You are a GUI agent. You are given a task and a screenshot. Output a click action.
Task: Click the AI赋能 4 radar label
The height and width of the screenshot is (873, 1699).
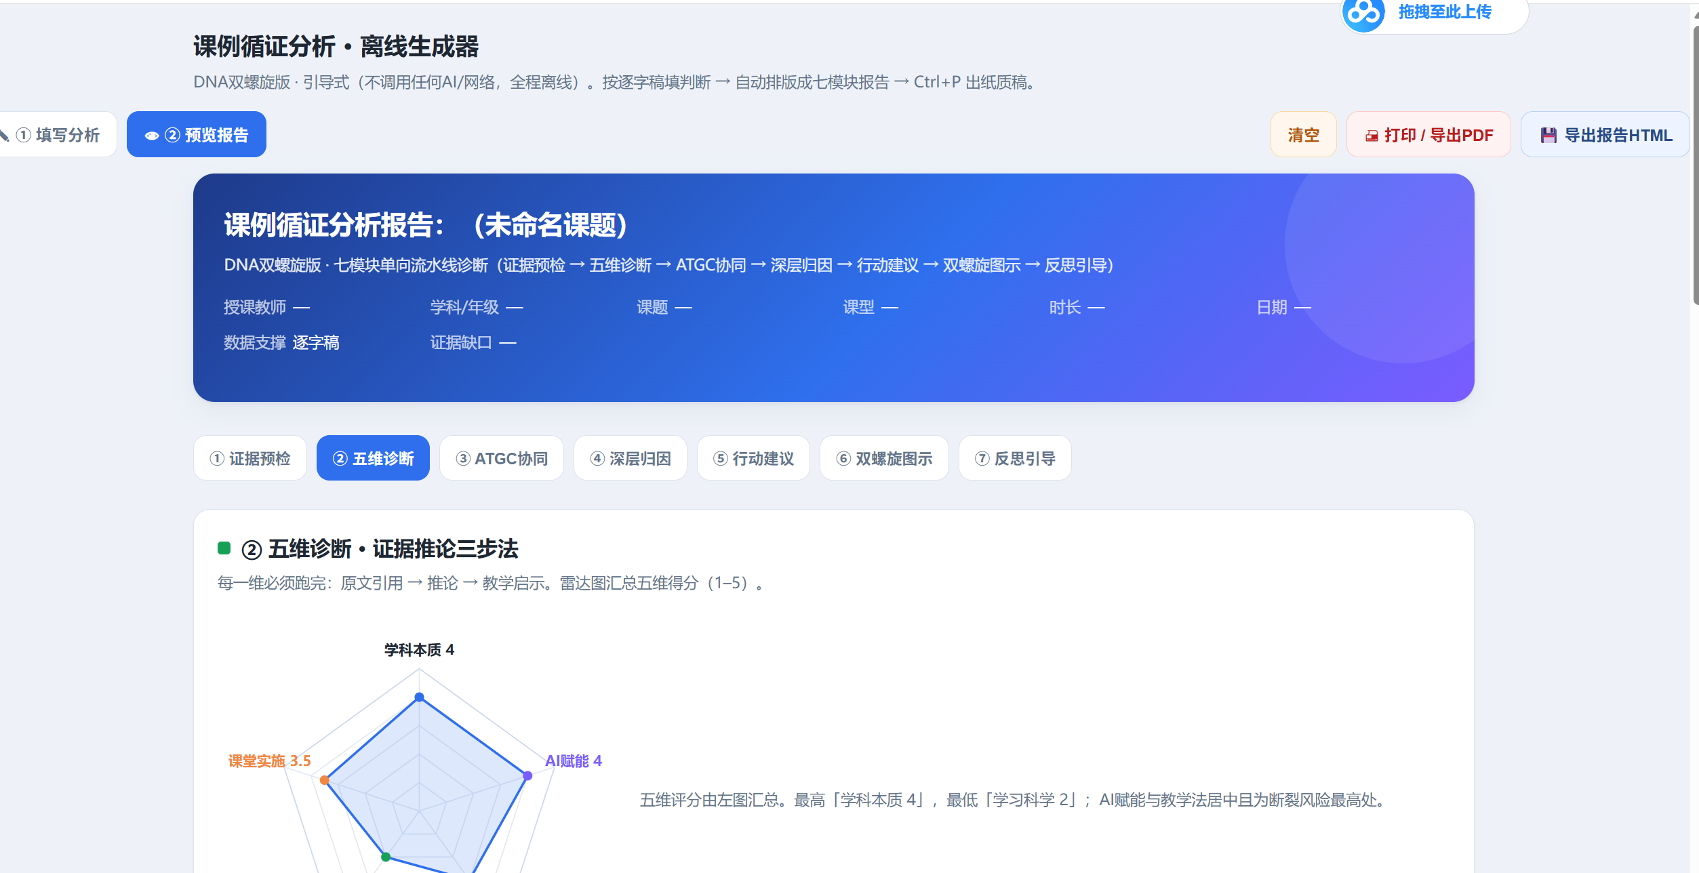coord(574,760)
